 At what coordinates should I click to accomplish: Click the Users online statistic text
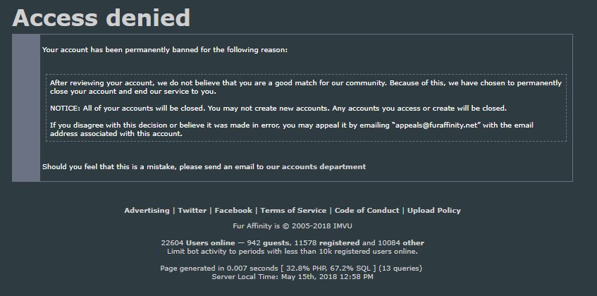(x=210, y=242)
